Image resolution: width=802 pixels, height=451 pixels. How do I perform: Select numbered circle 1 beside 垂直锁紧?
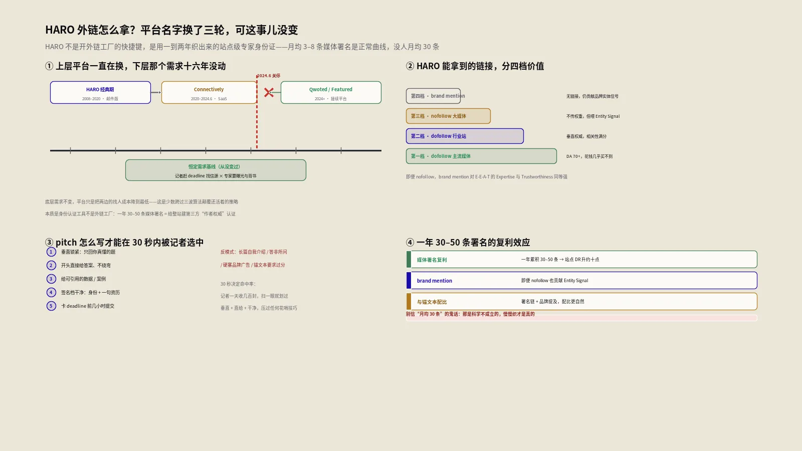pyautogui.click(x=51, y=252)
